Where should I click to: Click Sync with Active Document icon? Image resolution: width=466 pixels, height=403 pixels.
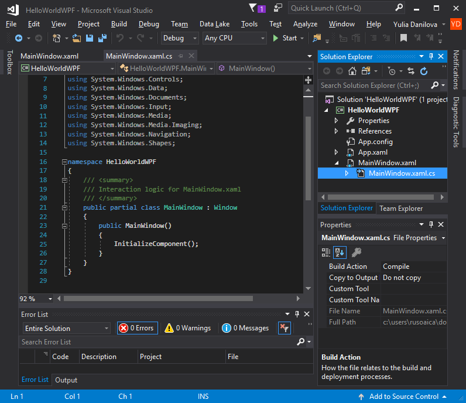click(411, 71)
